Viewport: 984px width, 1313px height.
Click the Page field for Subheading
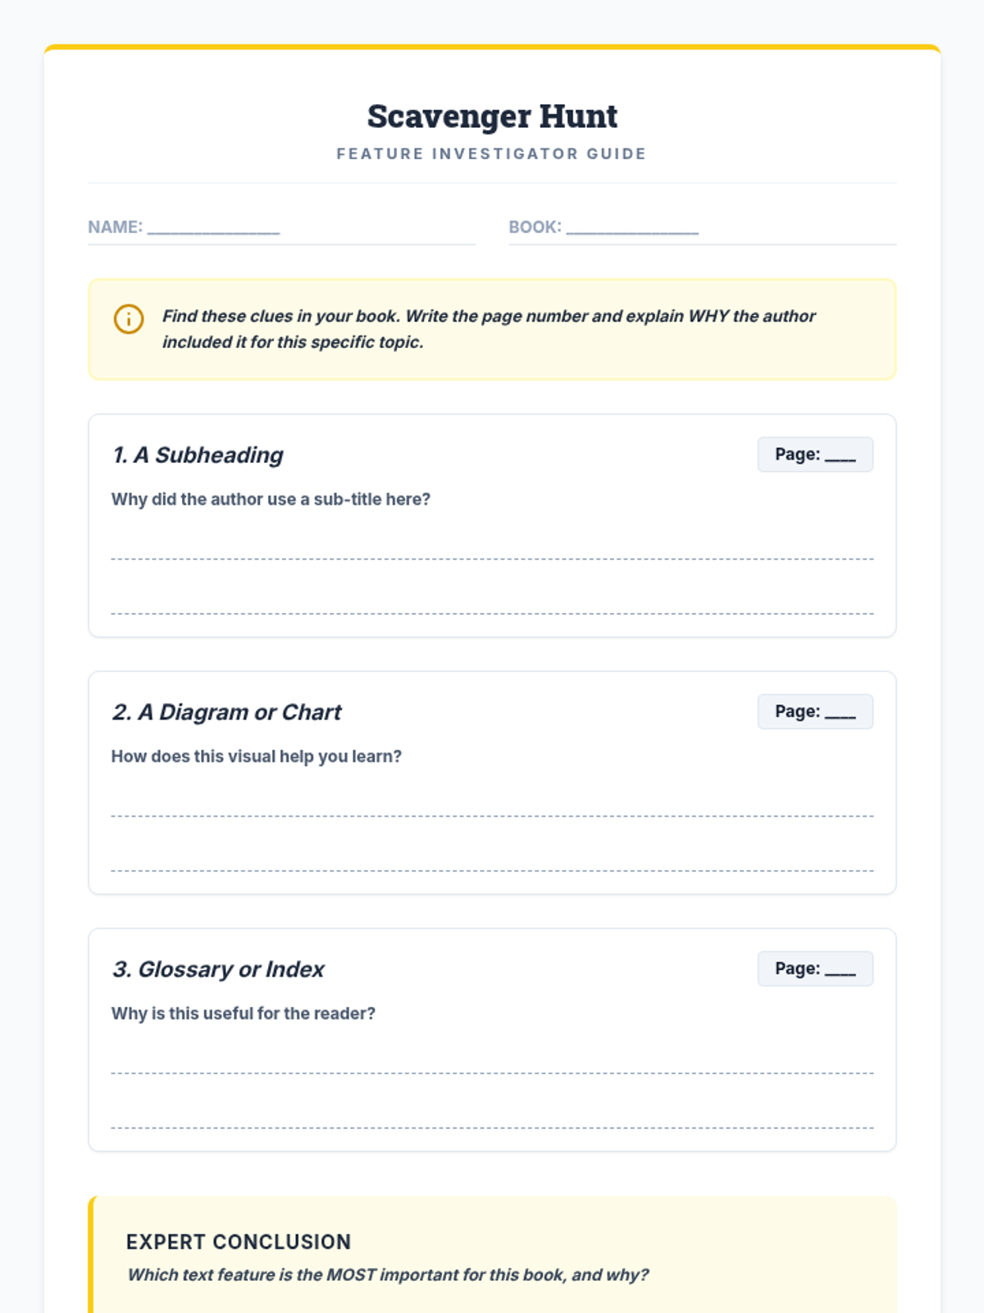pos(815,455)
